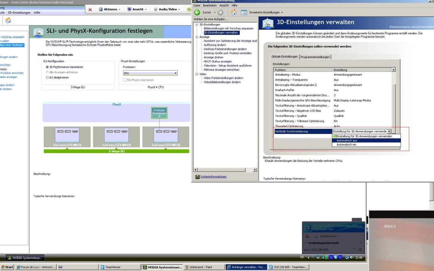Click the GeForce GTX 480 (1) card graphic
The height and width of the screenshot is (271, 434).
tap(67, 135)
